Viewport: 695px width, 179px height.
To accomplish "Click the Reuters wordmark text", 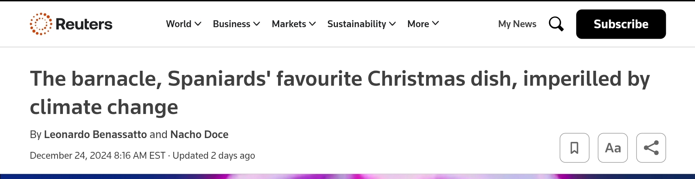I will [x=84, y=24].
